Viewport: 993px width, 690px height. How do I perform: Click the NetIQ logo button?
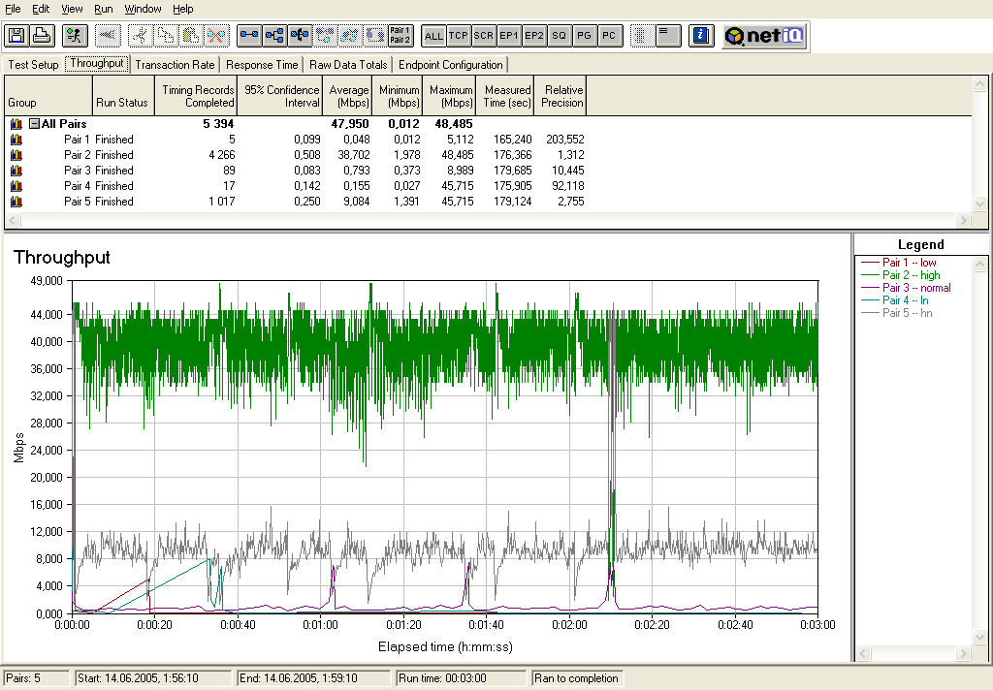[x=765, y=36]
